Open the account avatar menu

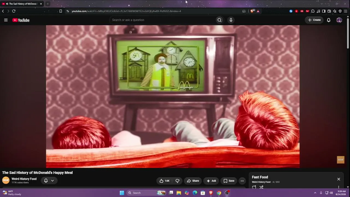pos(339,20)
